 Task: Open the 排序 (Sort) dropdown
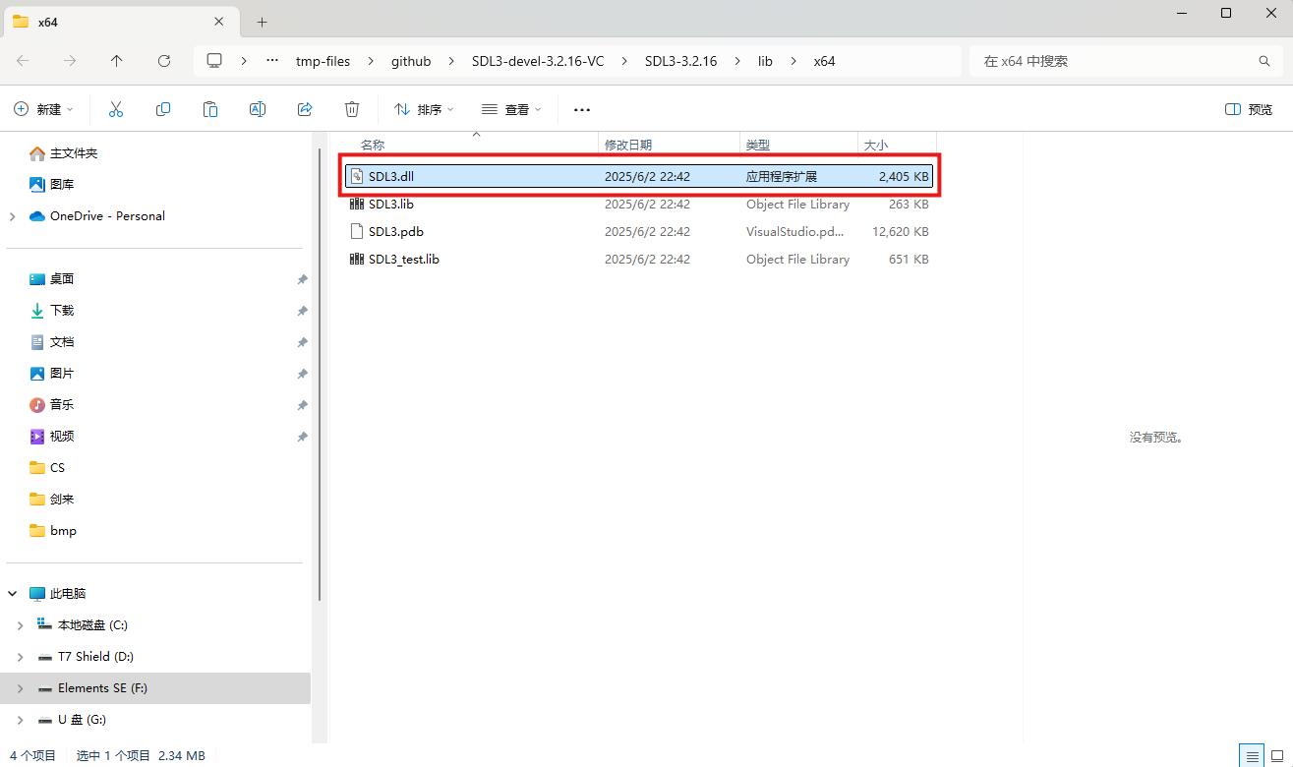(423, 109)
